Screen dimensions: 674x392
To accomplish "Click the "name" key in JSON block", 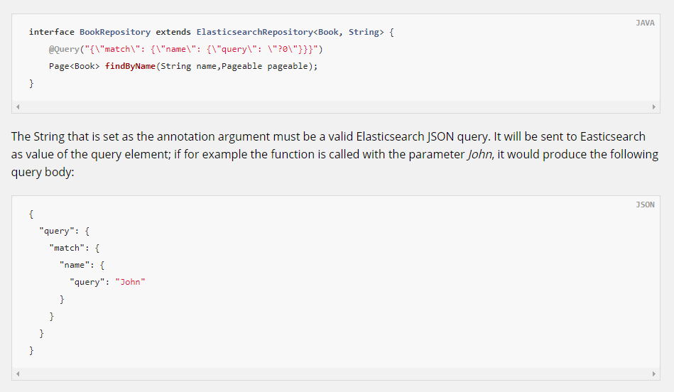I will 77,265.
